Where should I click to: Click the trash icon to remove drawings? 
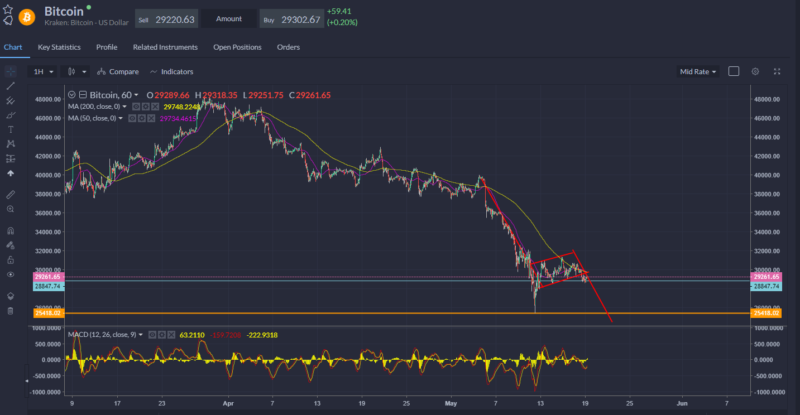pos(10,311)
